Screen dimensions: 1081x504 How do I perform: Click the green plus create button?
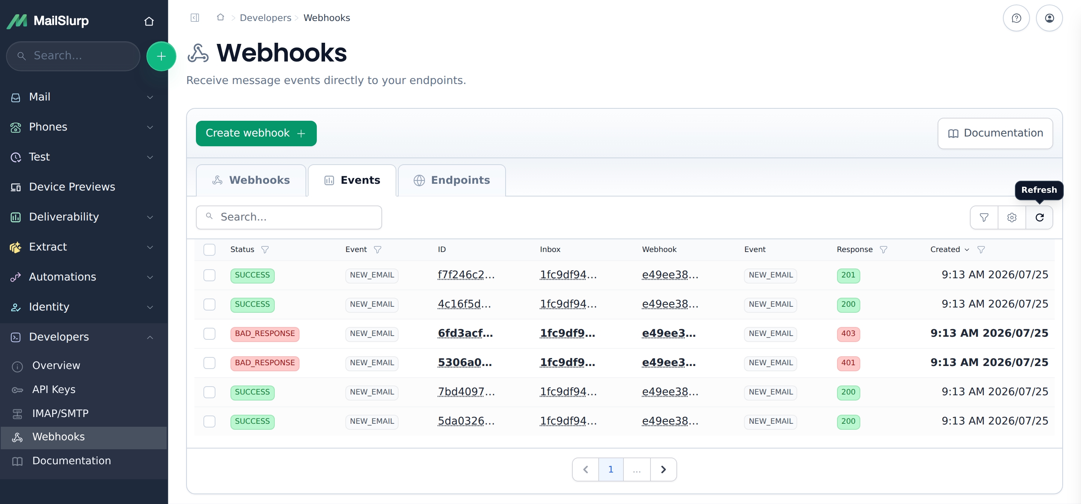(161, 56)
